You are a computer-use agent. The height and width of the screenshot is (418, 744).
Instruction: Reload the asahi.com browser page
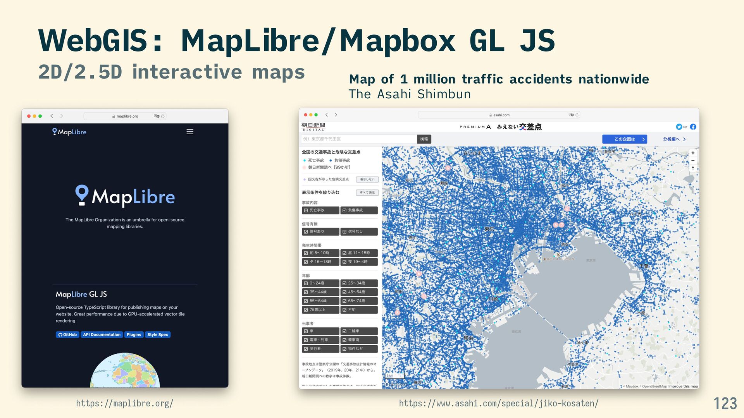pos(577,115)
